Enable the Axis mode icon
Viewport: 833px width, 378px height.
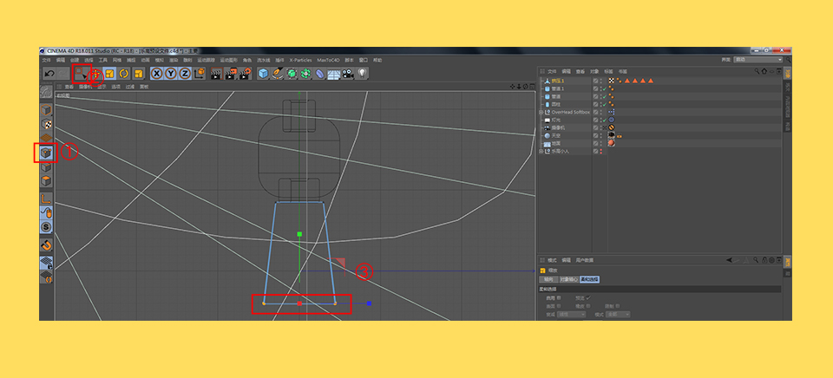(x=47, y=199)
